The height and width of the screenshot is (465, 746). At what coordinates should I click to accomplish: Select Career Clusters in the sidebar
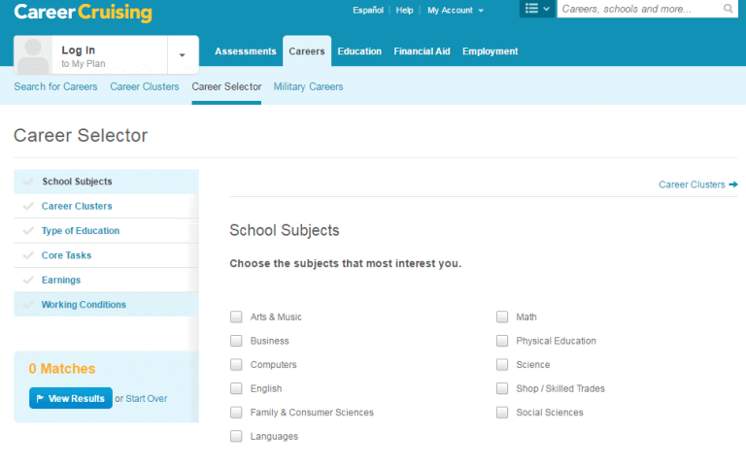[106, 206]
